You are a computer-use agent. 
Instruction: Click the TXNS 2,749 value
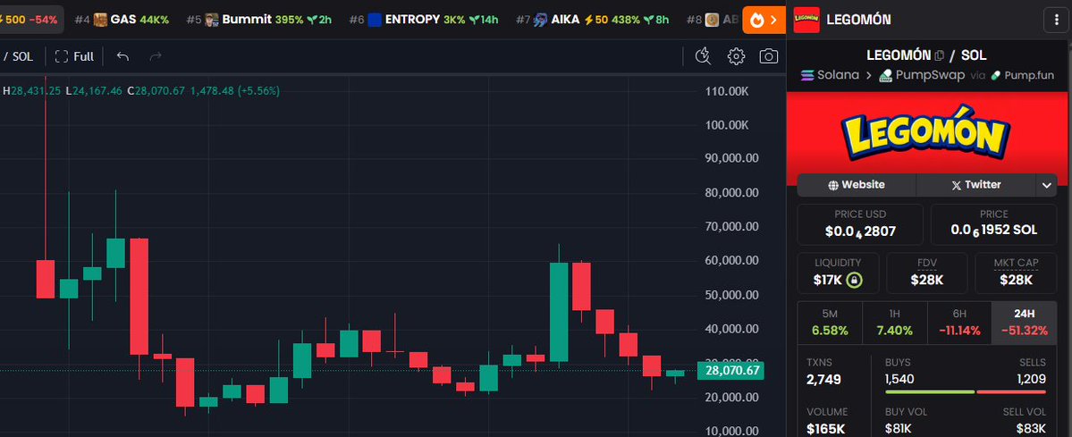823,380
